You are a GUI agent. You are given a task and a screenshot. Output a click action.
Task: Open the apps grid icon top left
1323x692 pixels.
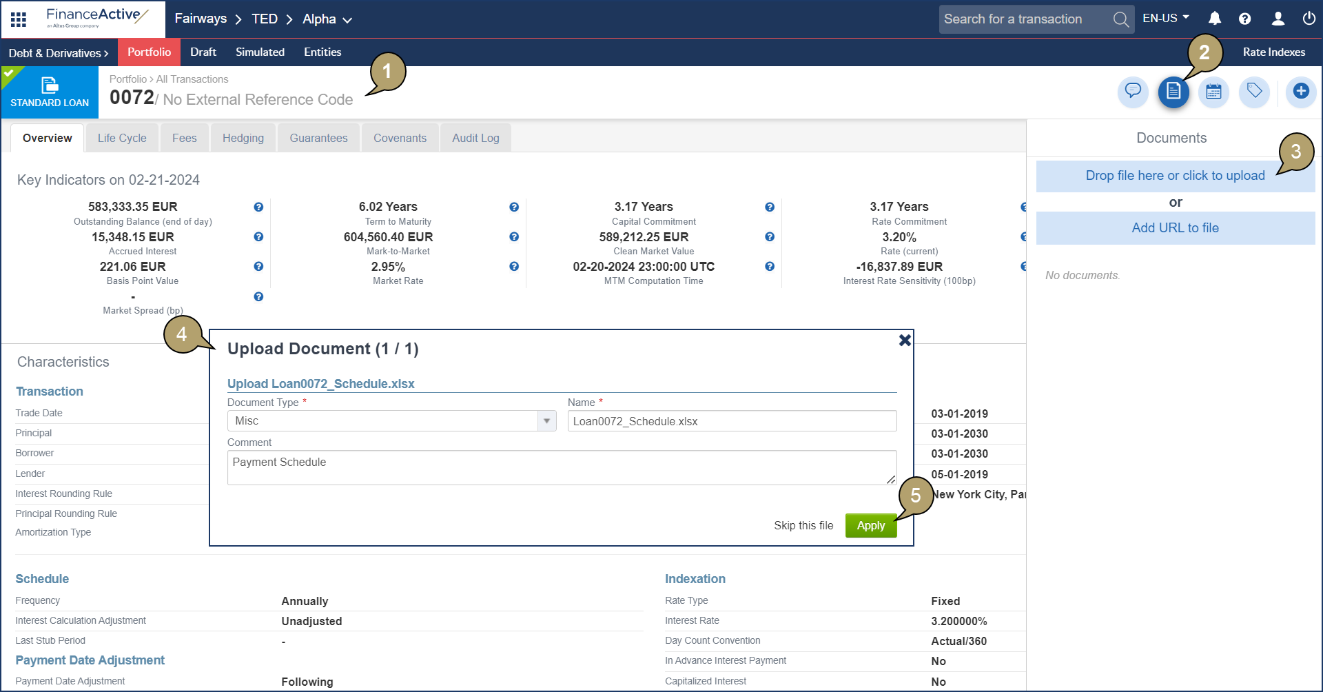(18, 19)
